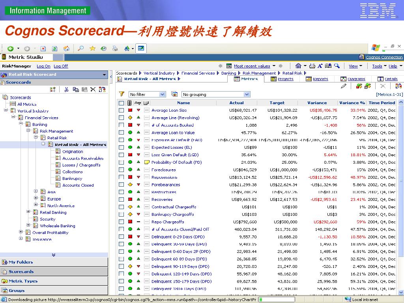Click the Delete X icon in Scorecards toolbar
Viewport: 404px width, 303px height.
tap(93, 90)
